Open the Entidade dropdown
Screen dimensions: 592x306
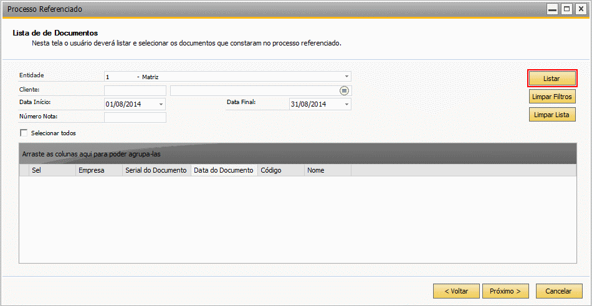click(346, 77)
